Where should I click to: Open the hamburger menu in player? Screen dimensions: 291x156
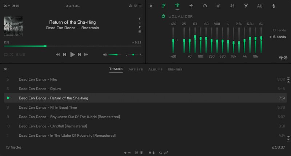pyautogui.click(x=140, y=6)
